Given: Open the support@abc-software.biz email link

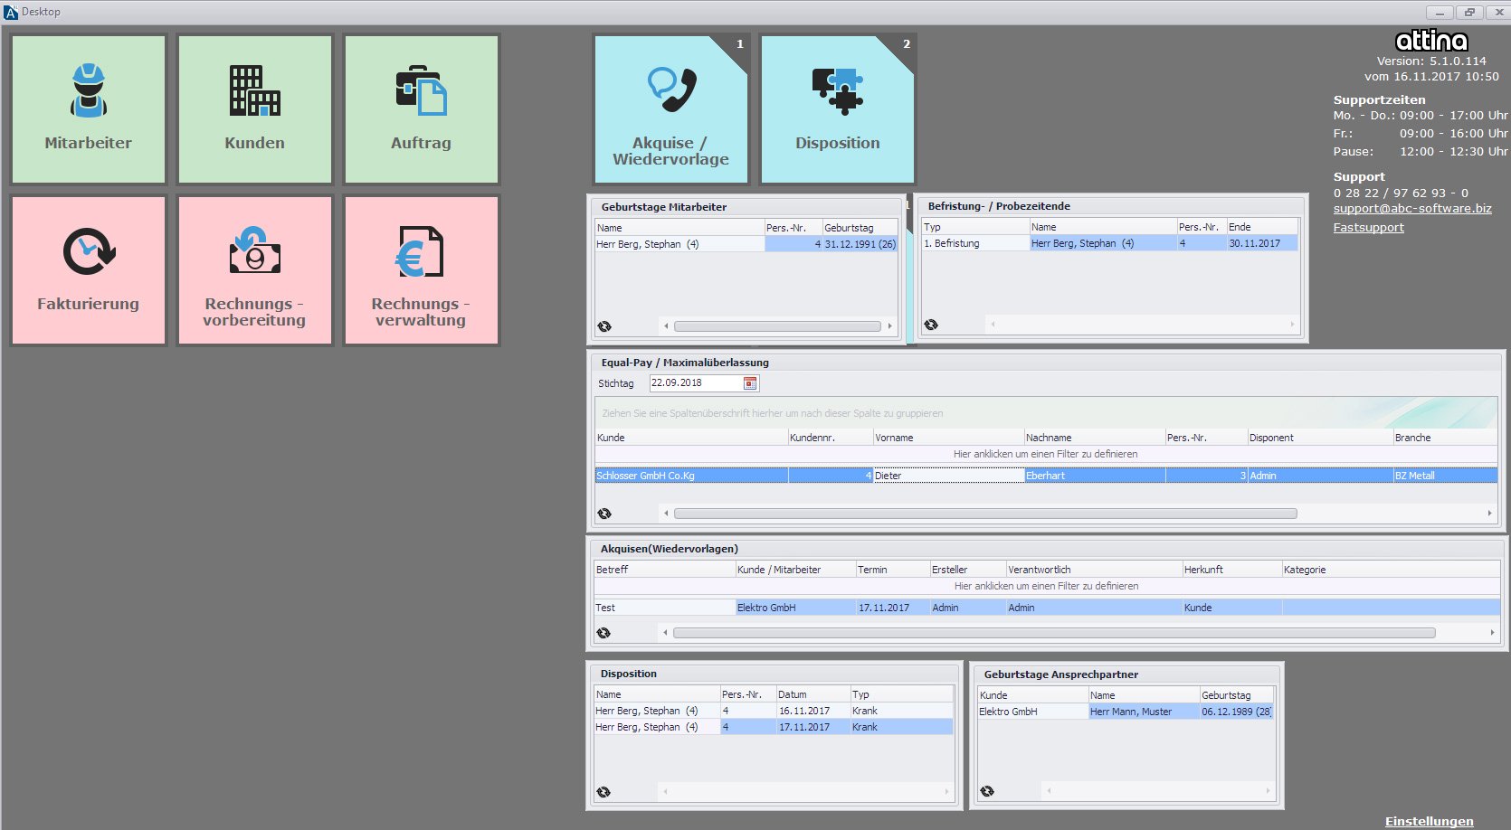Looking at the screenshot, I should coord(1412,209).
